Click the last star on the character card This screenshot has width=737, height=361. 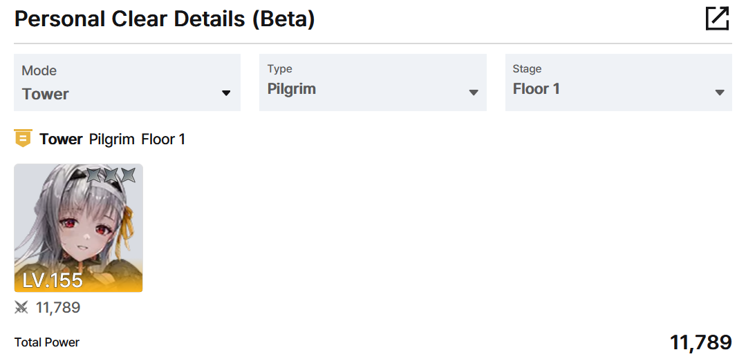tap(127, 175)
